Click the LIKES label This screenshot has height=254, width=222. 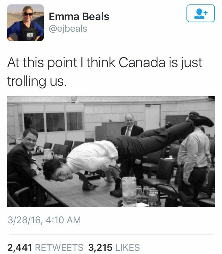tap(128, 247)
